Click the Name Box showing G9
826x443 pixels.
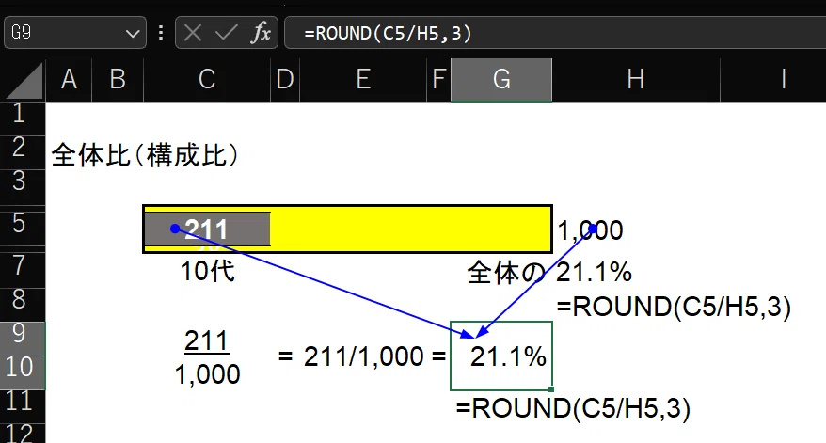75,33
